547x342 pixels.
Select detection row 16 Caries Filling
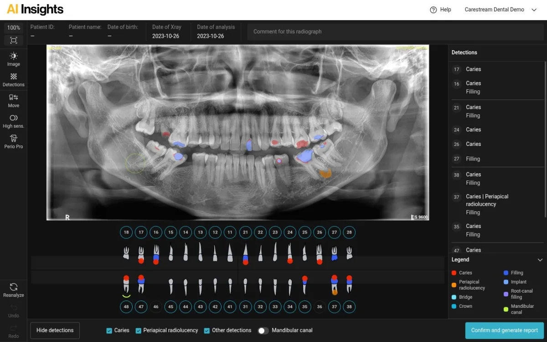pyautogui.click(x=499, y=88)
